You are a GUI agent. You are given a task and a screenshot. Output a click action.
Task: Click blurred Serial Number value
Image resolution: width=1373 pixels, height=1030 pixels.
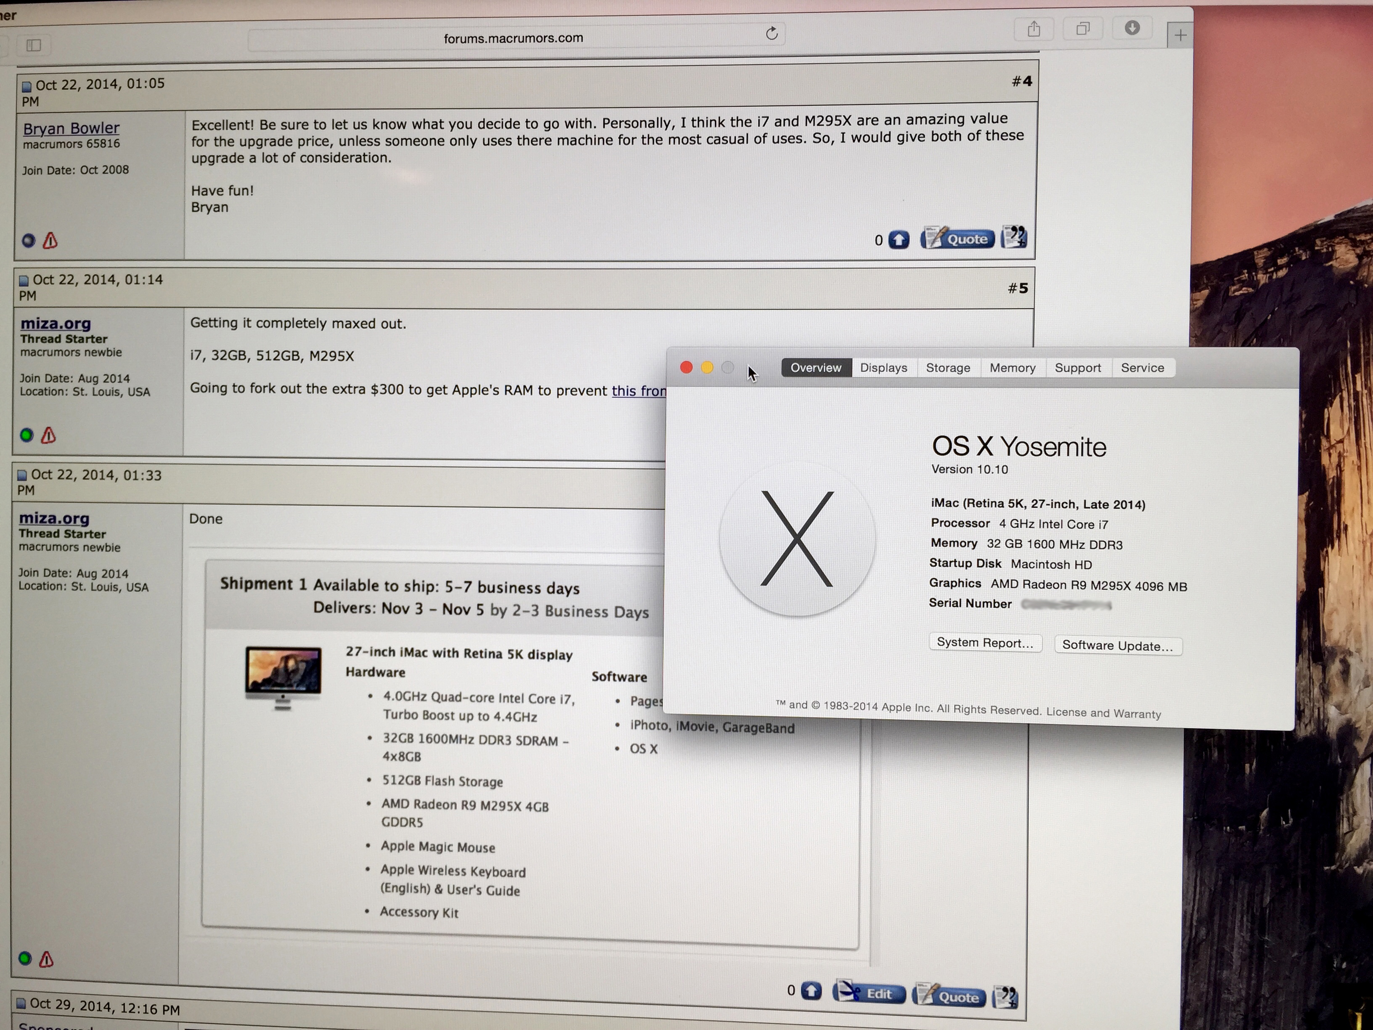pyautogui.click(x=1066, y=604)
